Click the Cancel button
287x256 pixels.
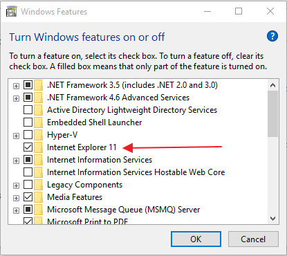(x=253, y=239)
